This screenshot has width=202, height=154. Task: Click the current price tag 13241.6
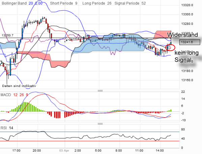[190, 42]
